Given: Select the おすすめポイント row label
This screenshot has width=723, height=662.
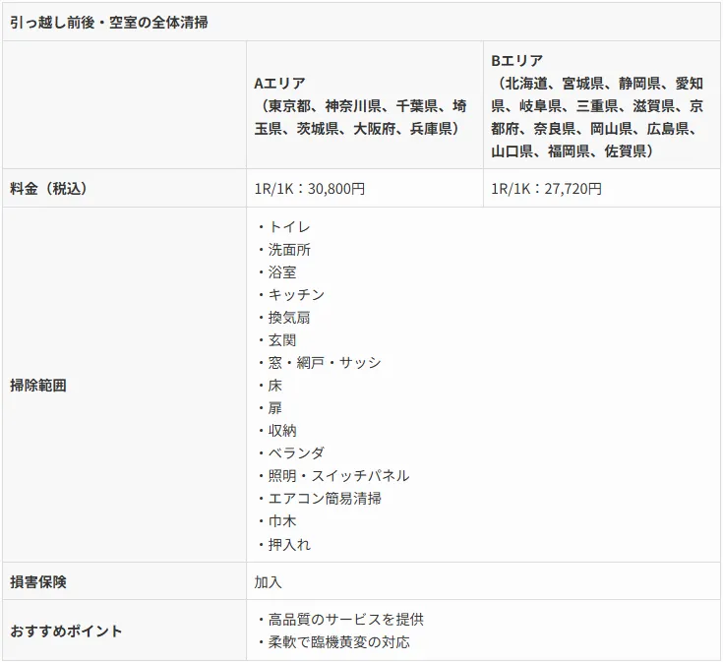Looking at the screenshot, I should (x=66, y=631).
